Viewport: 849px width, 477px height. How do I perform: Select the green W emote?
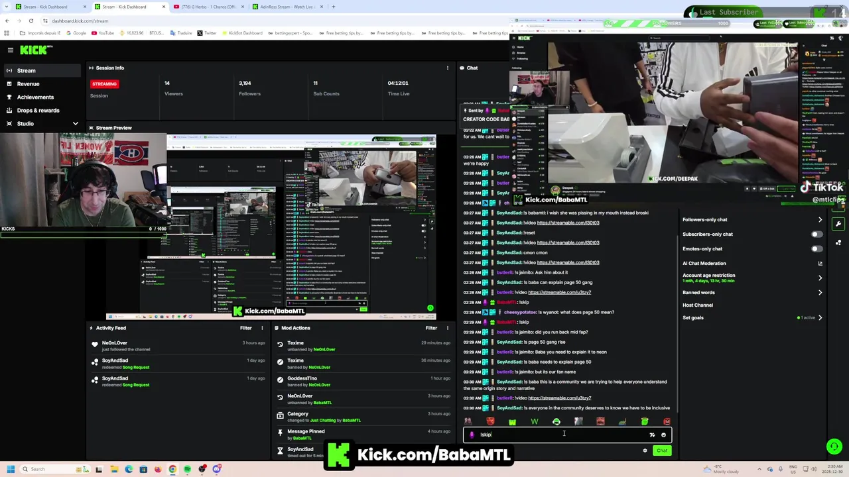[x=512, y=421]
